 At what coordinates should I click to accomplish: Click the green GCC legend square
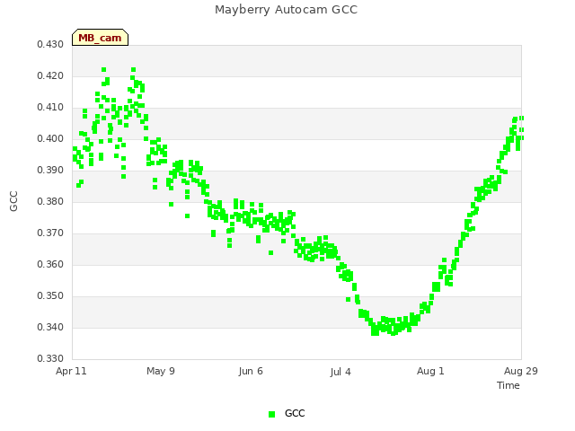pos(271,414)
